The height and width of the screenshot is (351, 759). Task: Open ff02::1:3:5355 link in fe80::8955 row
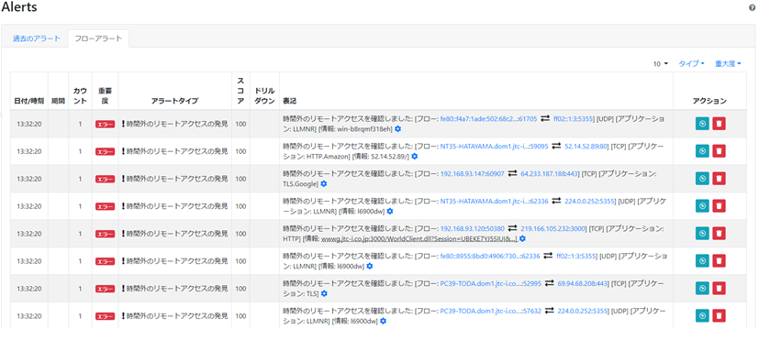[575, 256]
